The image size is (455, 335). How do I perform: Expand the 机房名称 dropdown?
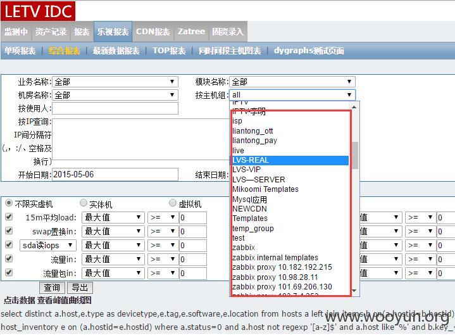[x=115, y=95]
